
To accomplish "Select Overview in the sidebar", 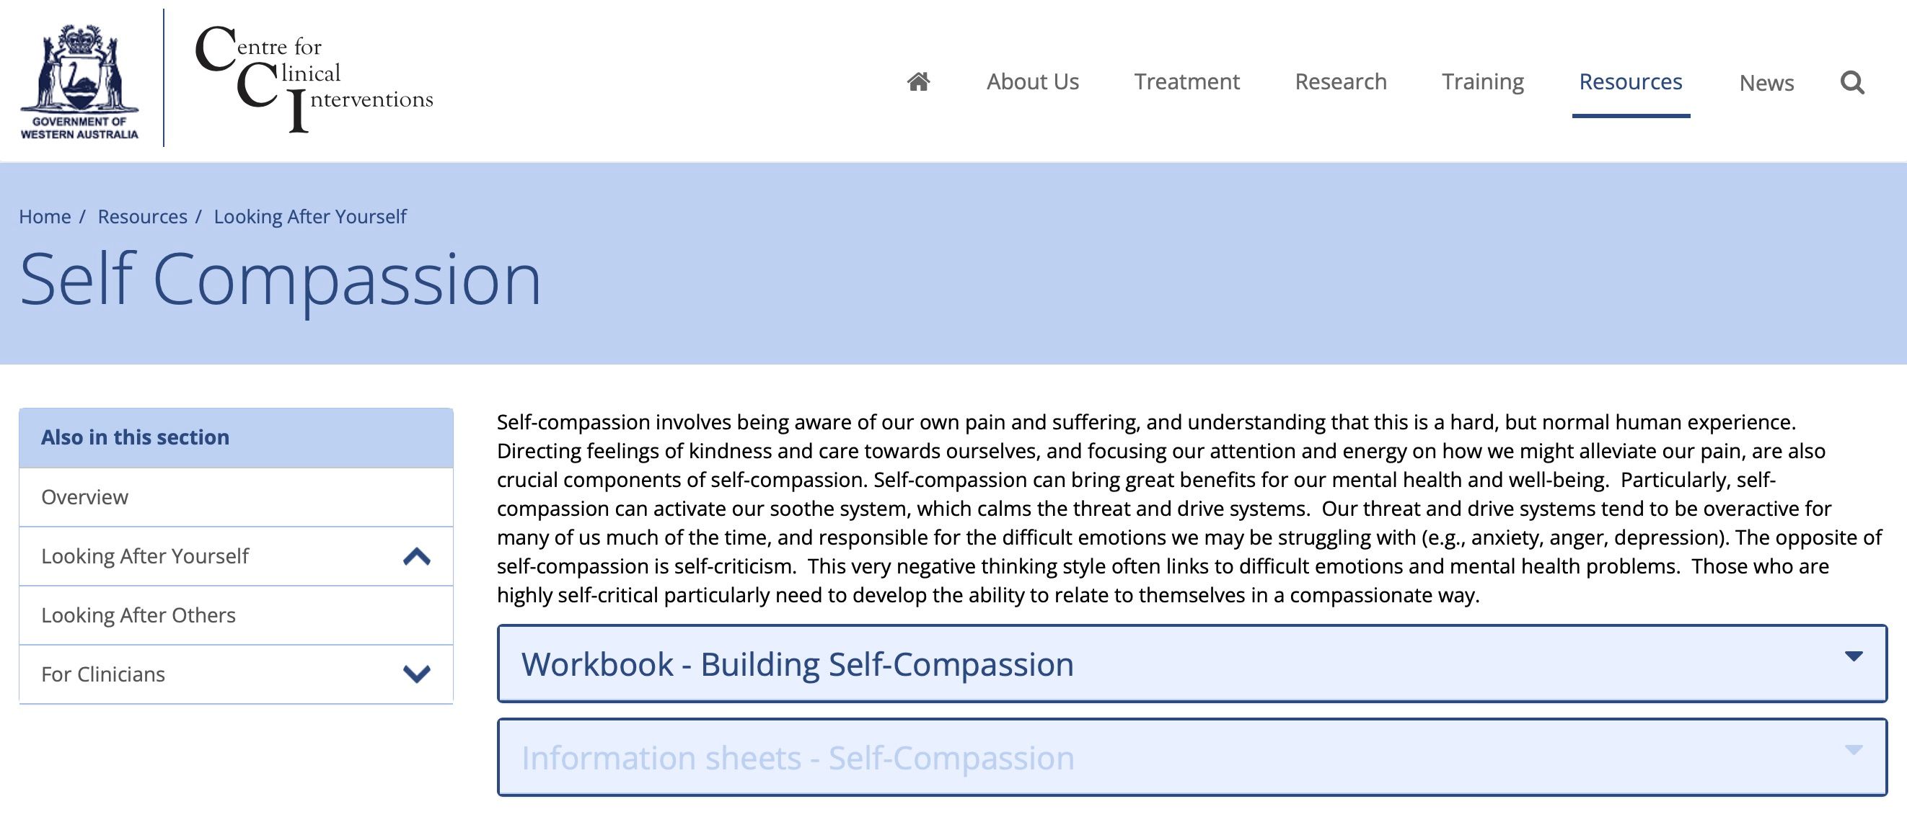I will (x=84, y=496).
